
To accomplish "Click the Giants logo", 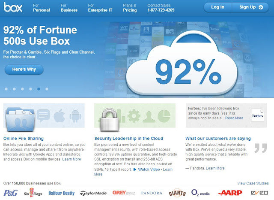I will tap(177, 193).
